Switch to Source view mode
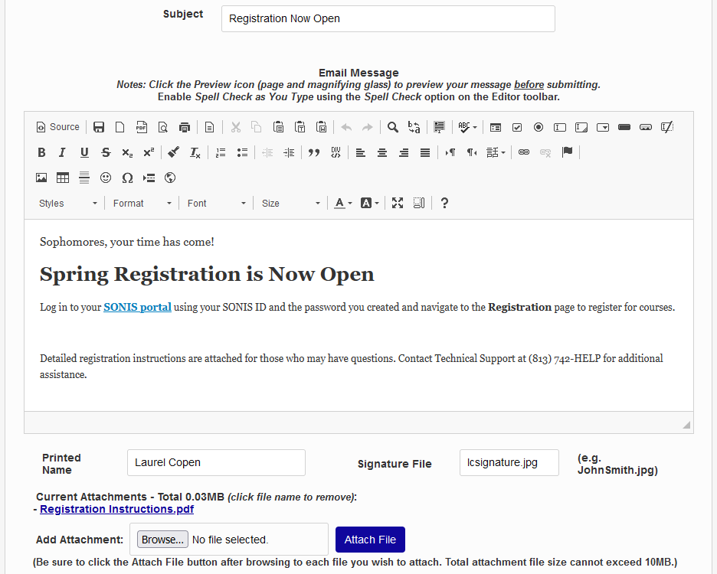The image size is (717, 574). 57,126
